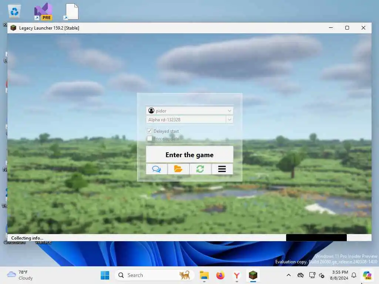Click the taskbar Search box
Screen dimensions: 379x284
click(x=154, y=275)
